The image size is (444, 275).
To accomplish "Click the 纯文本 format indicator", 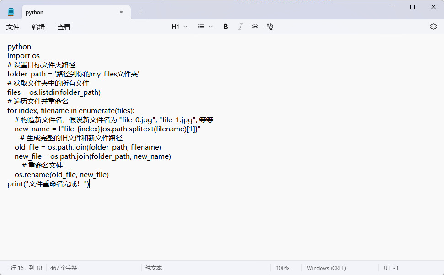I will coord(154,268).
